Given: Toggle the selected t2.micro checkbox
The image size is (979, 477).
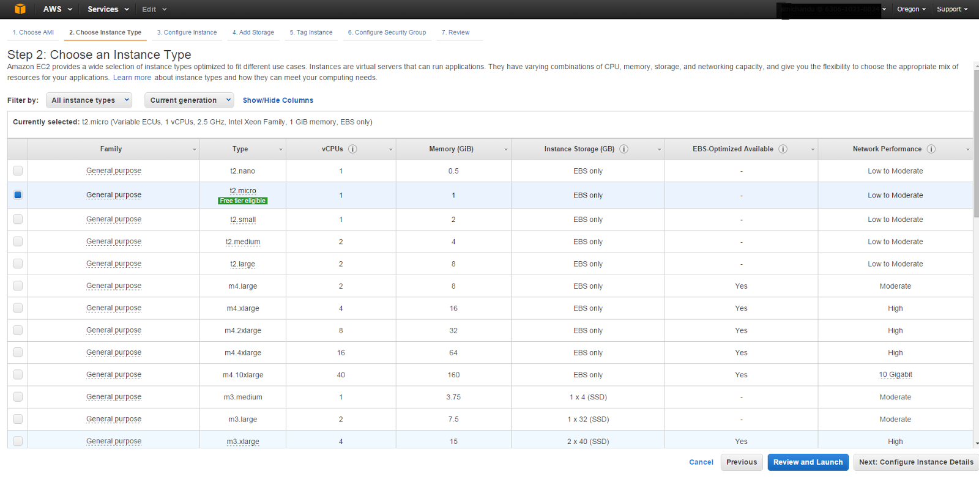Looking at the screenshot, I should [x=18, y=195].
